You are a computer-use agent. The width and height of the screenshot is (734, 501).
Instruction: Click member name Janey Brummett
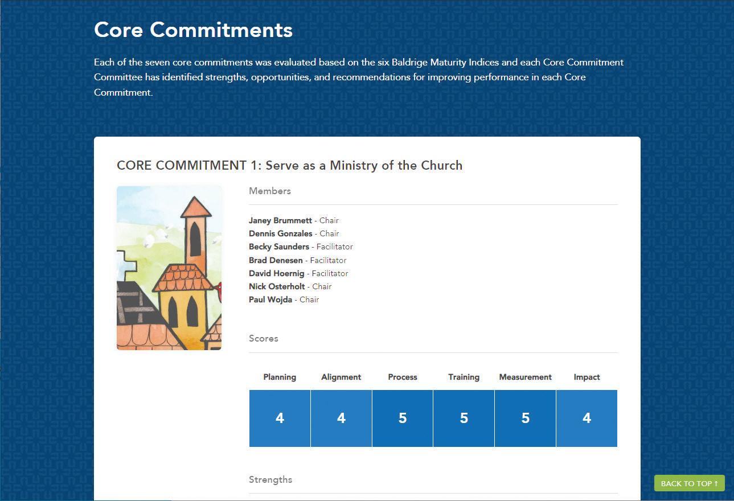(x=280, y=220)
